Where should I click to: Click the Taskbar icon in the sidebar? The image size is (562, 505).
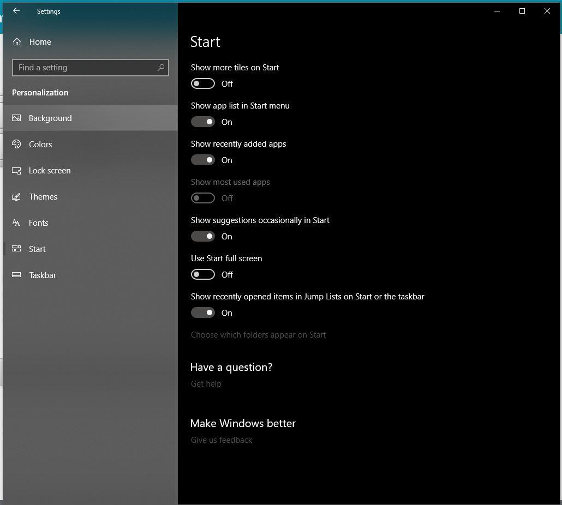pos(16,275)
